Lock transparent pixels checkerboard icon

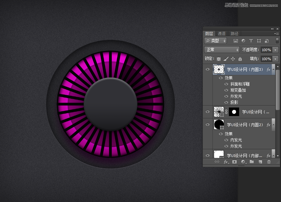(x=219, y=59)
